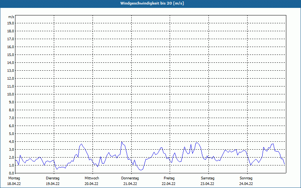This screenshot has width=301, height=188.
Task: Click the date label 18.04.22
Action: tap(14, 184)
